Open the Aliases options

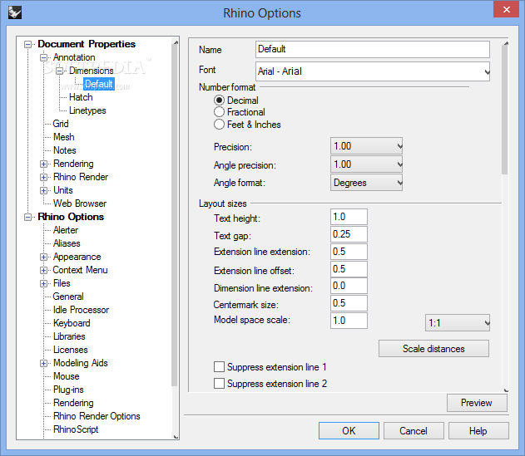(x=67, y=243)
